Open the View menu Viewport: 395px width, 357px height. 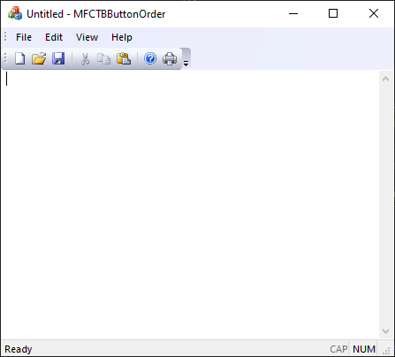coord(87,37)
